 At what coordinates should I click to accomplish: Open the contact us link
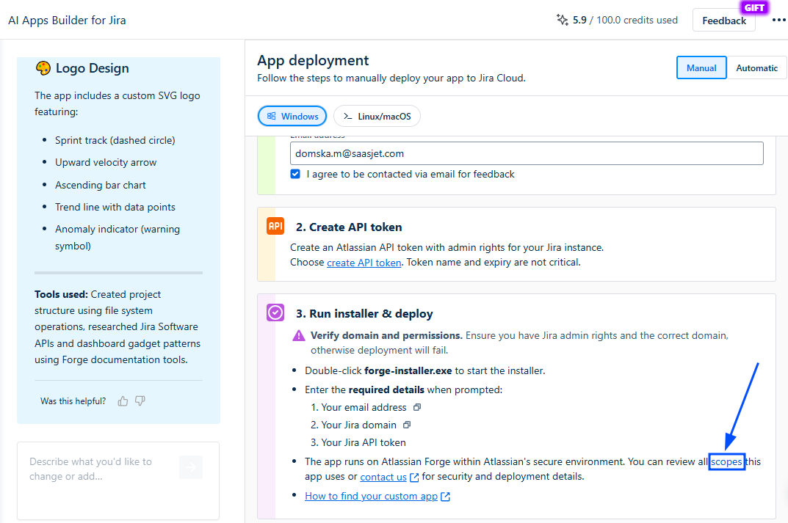click(x=383, y=477)
